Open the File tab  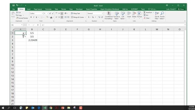pos(13,9)
